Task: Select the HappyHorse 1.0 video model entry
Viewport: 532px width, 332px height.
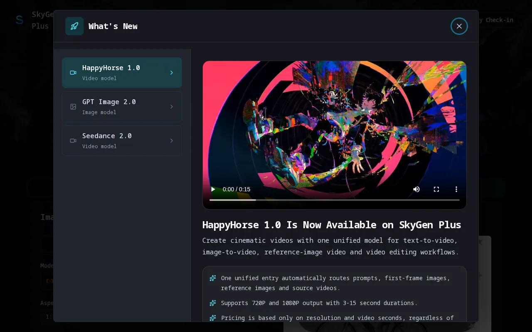Action: coord(122,73)
